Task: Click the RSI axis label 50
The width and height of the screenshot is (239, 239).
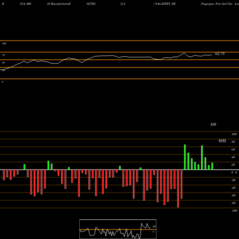Action: 3,63
